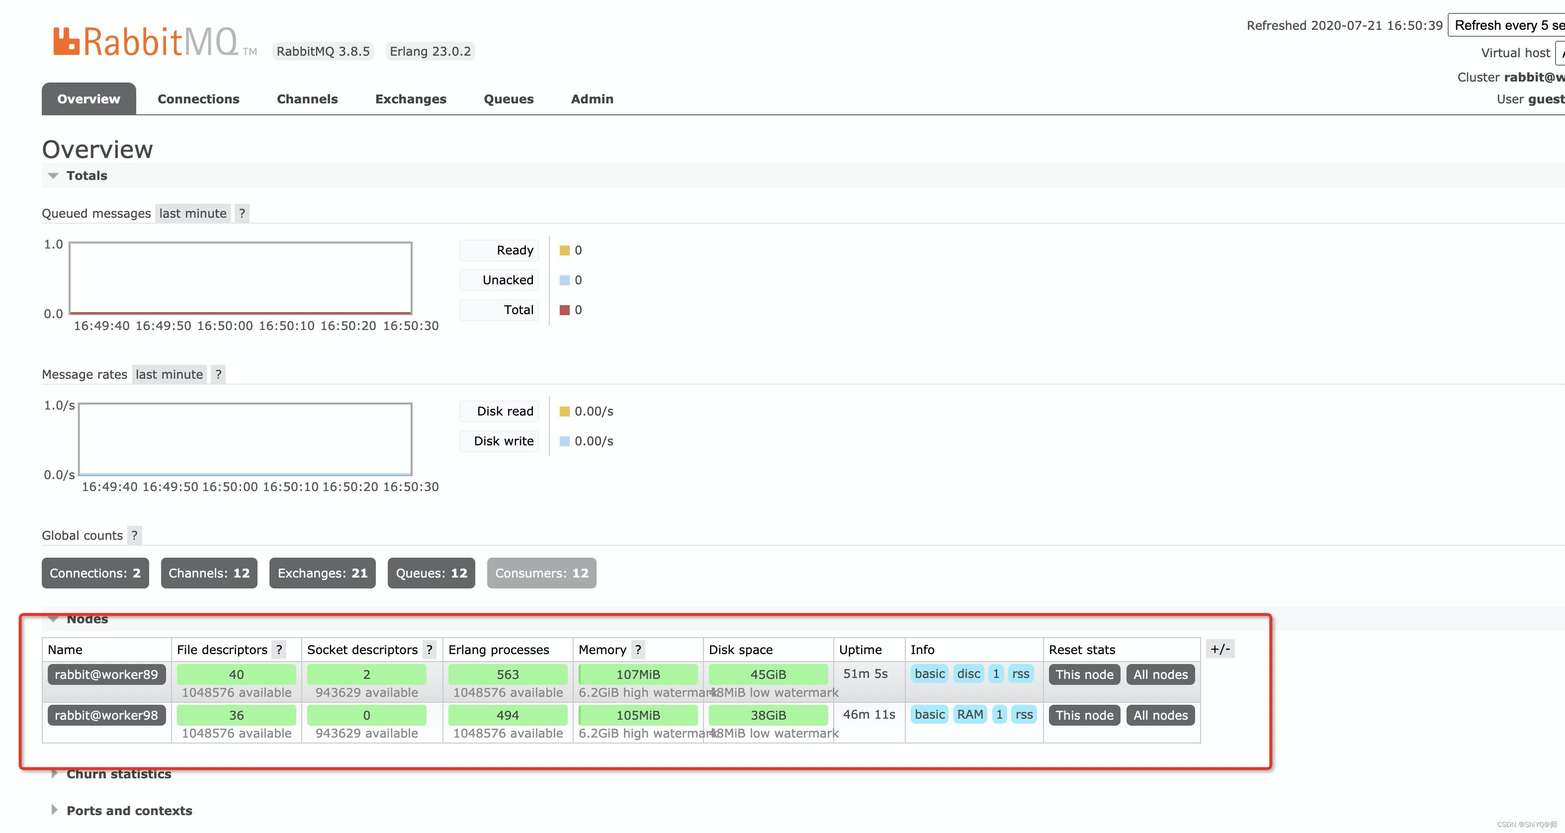
Task: Change Queued messages range 'last minute'
Action: 192,213
